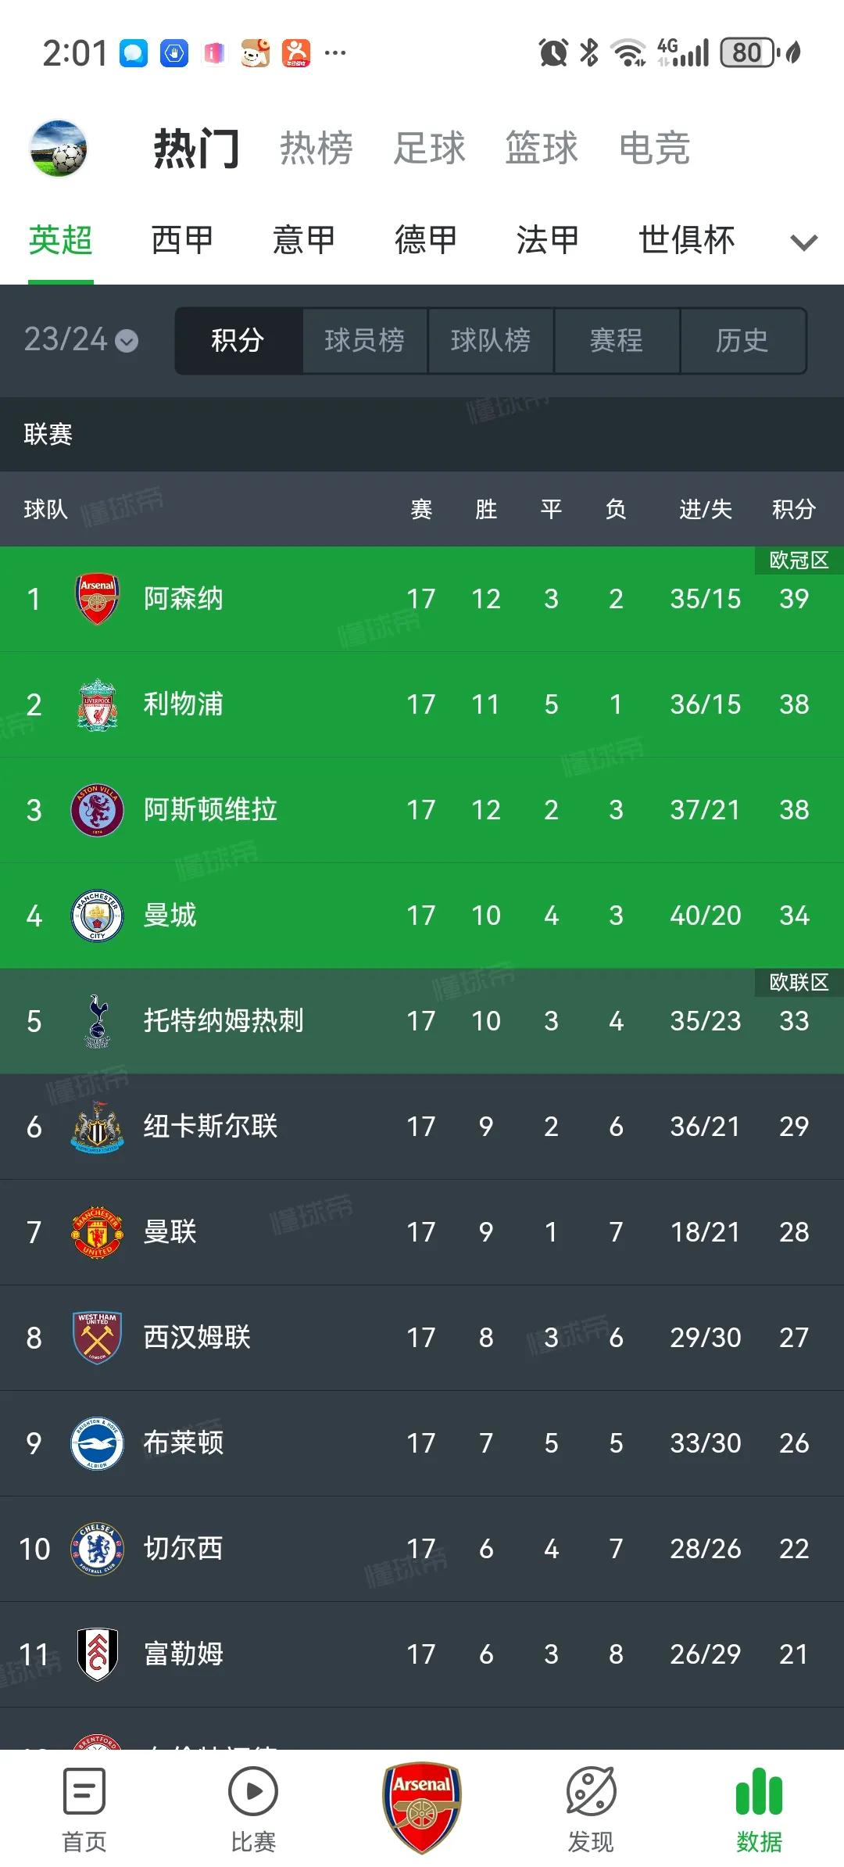Open the 赛程 schedule view
This screenshot has width=844, height=1867.
pyautogui.click(x=617, y=341)
